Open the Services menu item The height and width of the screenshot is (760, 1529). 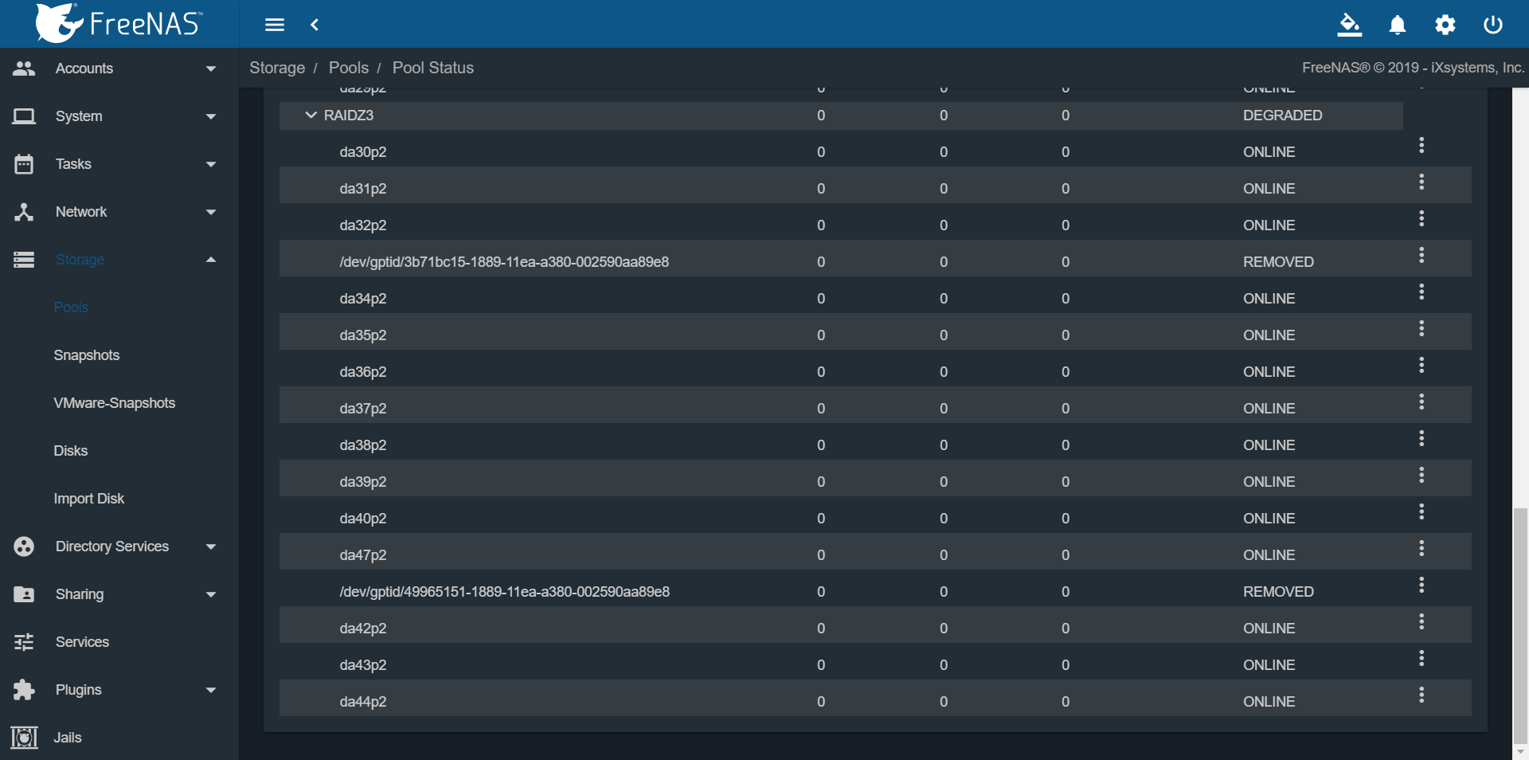tap(83, 642)
